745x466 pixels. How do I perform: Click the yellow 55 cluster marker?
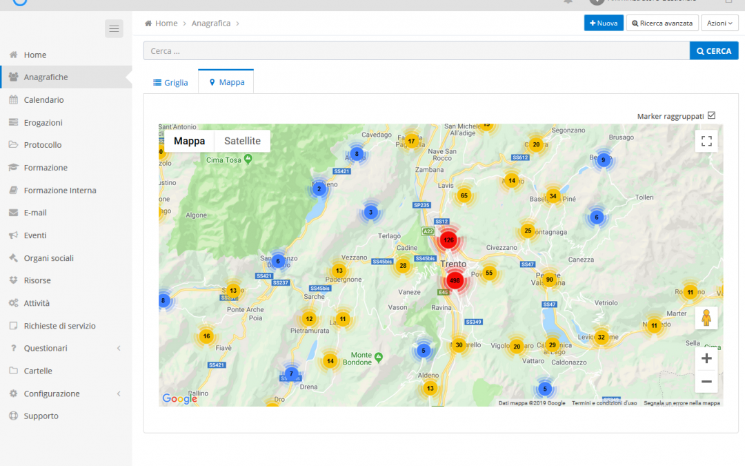coord(489,273)
